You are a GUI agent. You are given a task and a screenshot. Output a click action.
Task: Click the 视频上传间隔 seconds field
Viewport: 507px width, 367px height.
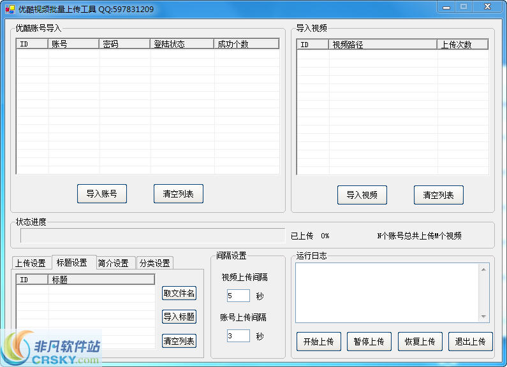[x=239, y=296]
